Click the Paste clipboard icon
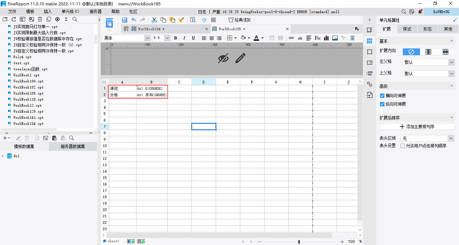The image size is (459, 245). [x=172, y=20]
